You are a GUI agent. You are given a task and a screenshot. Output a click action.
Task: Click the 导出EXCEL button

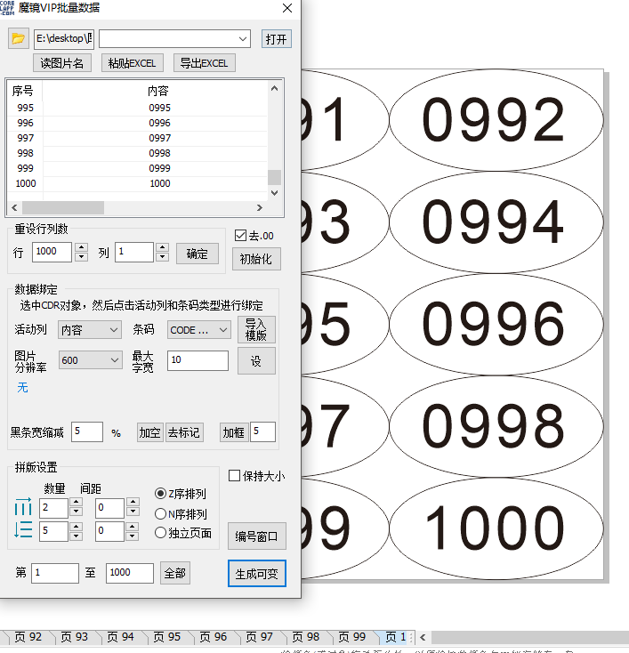(204, 63)
